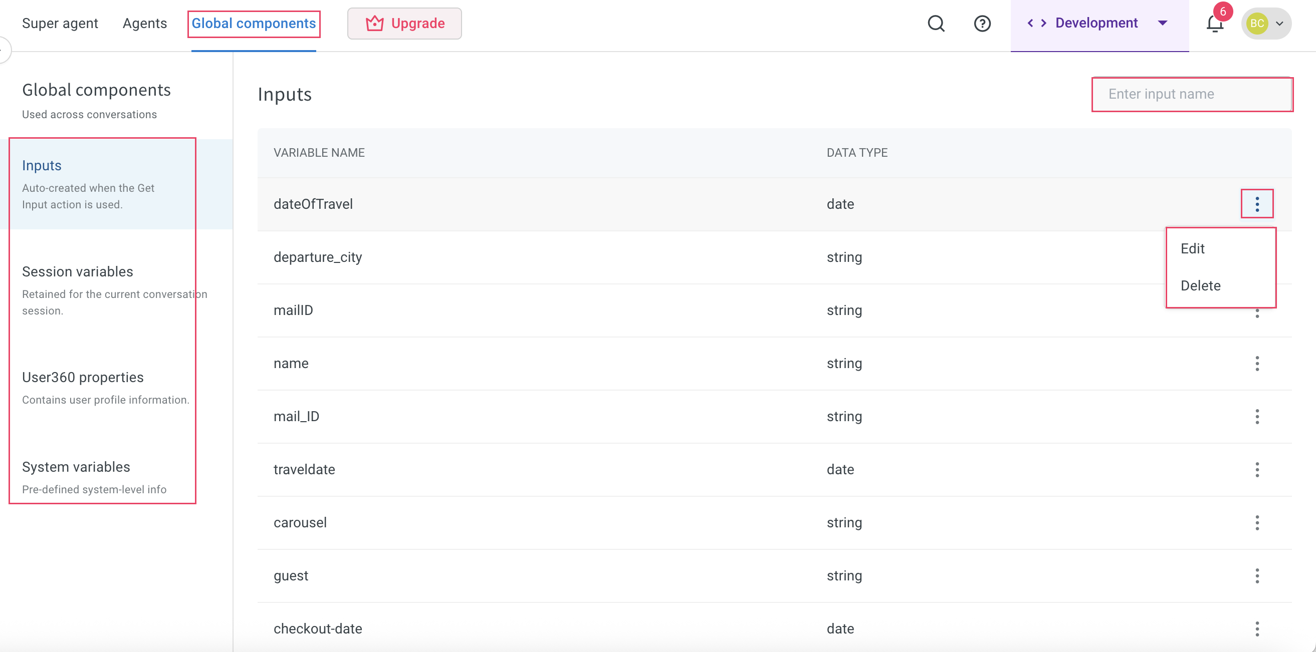Click the guest variable name
Image resolution: width=1316 pixels, height=652 pixels.
(291, 576)
